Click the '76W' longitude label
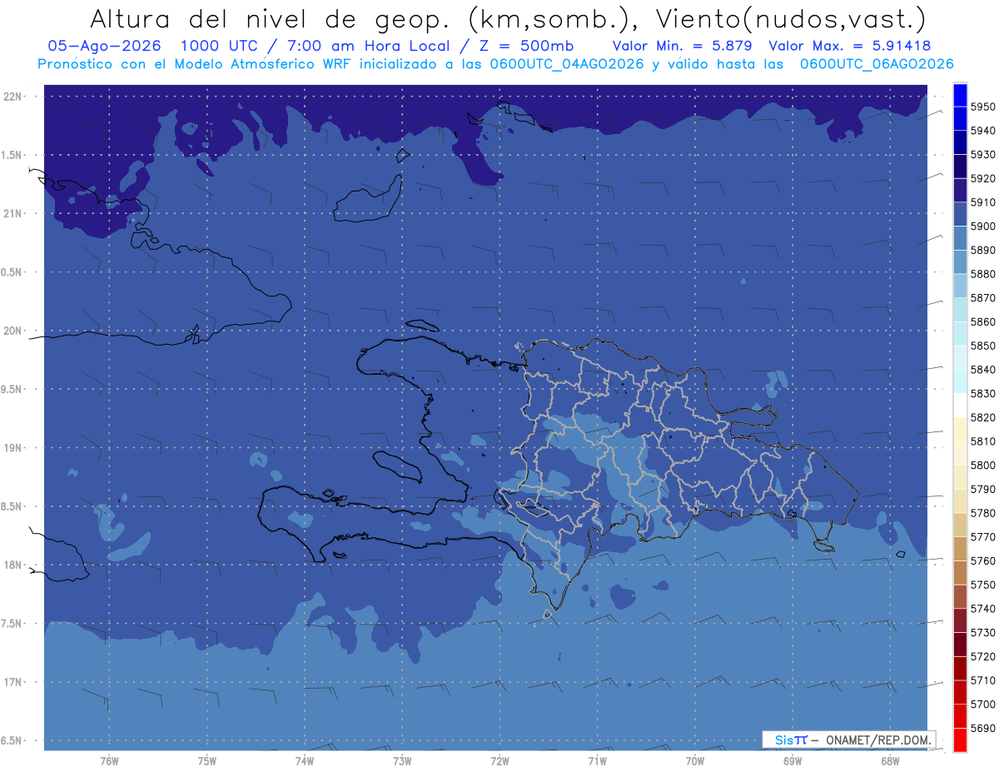The width and height of the screenshot is (999, 772). [x=109, y=761]
